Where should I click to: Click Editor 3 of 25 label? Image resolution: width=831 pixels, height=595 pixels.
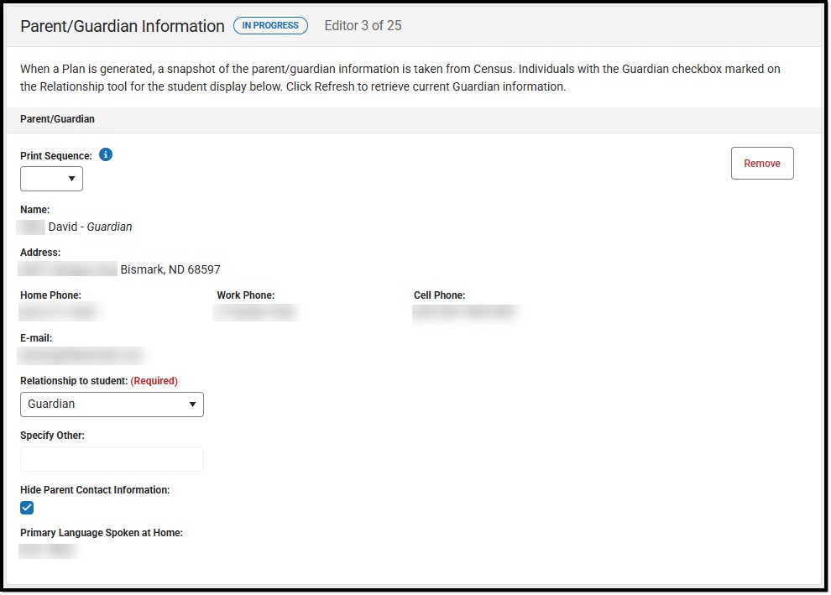(363, 25)
